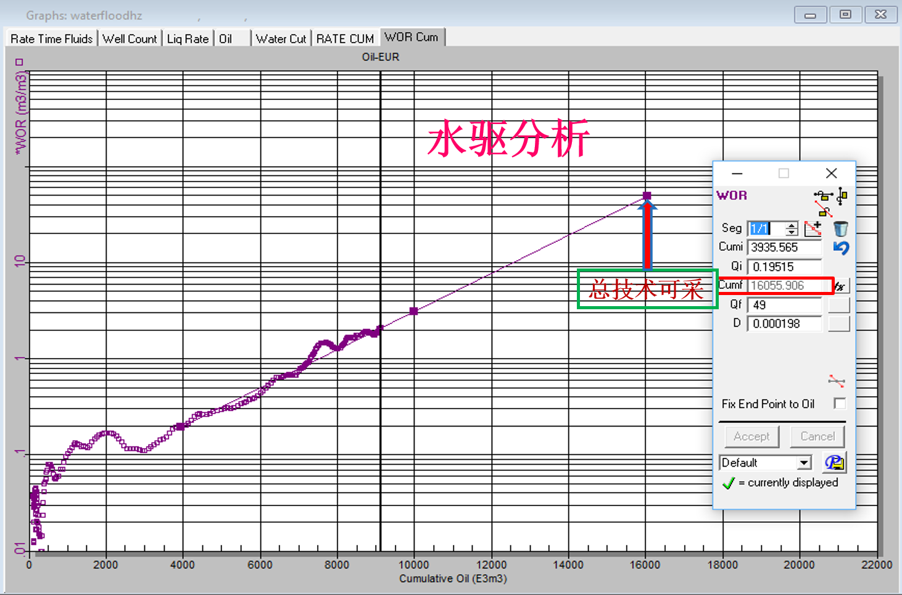Click the Accept button

coord(751,436)
